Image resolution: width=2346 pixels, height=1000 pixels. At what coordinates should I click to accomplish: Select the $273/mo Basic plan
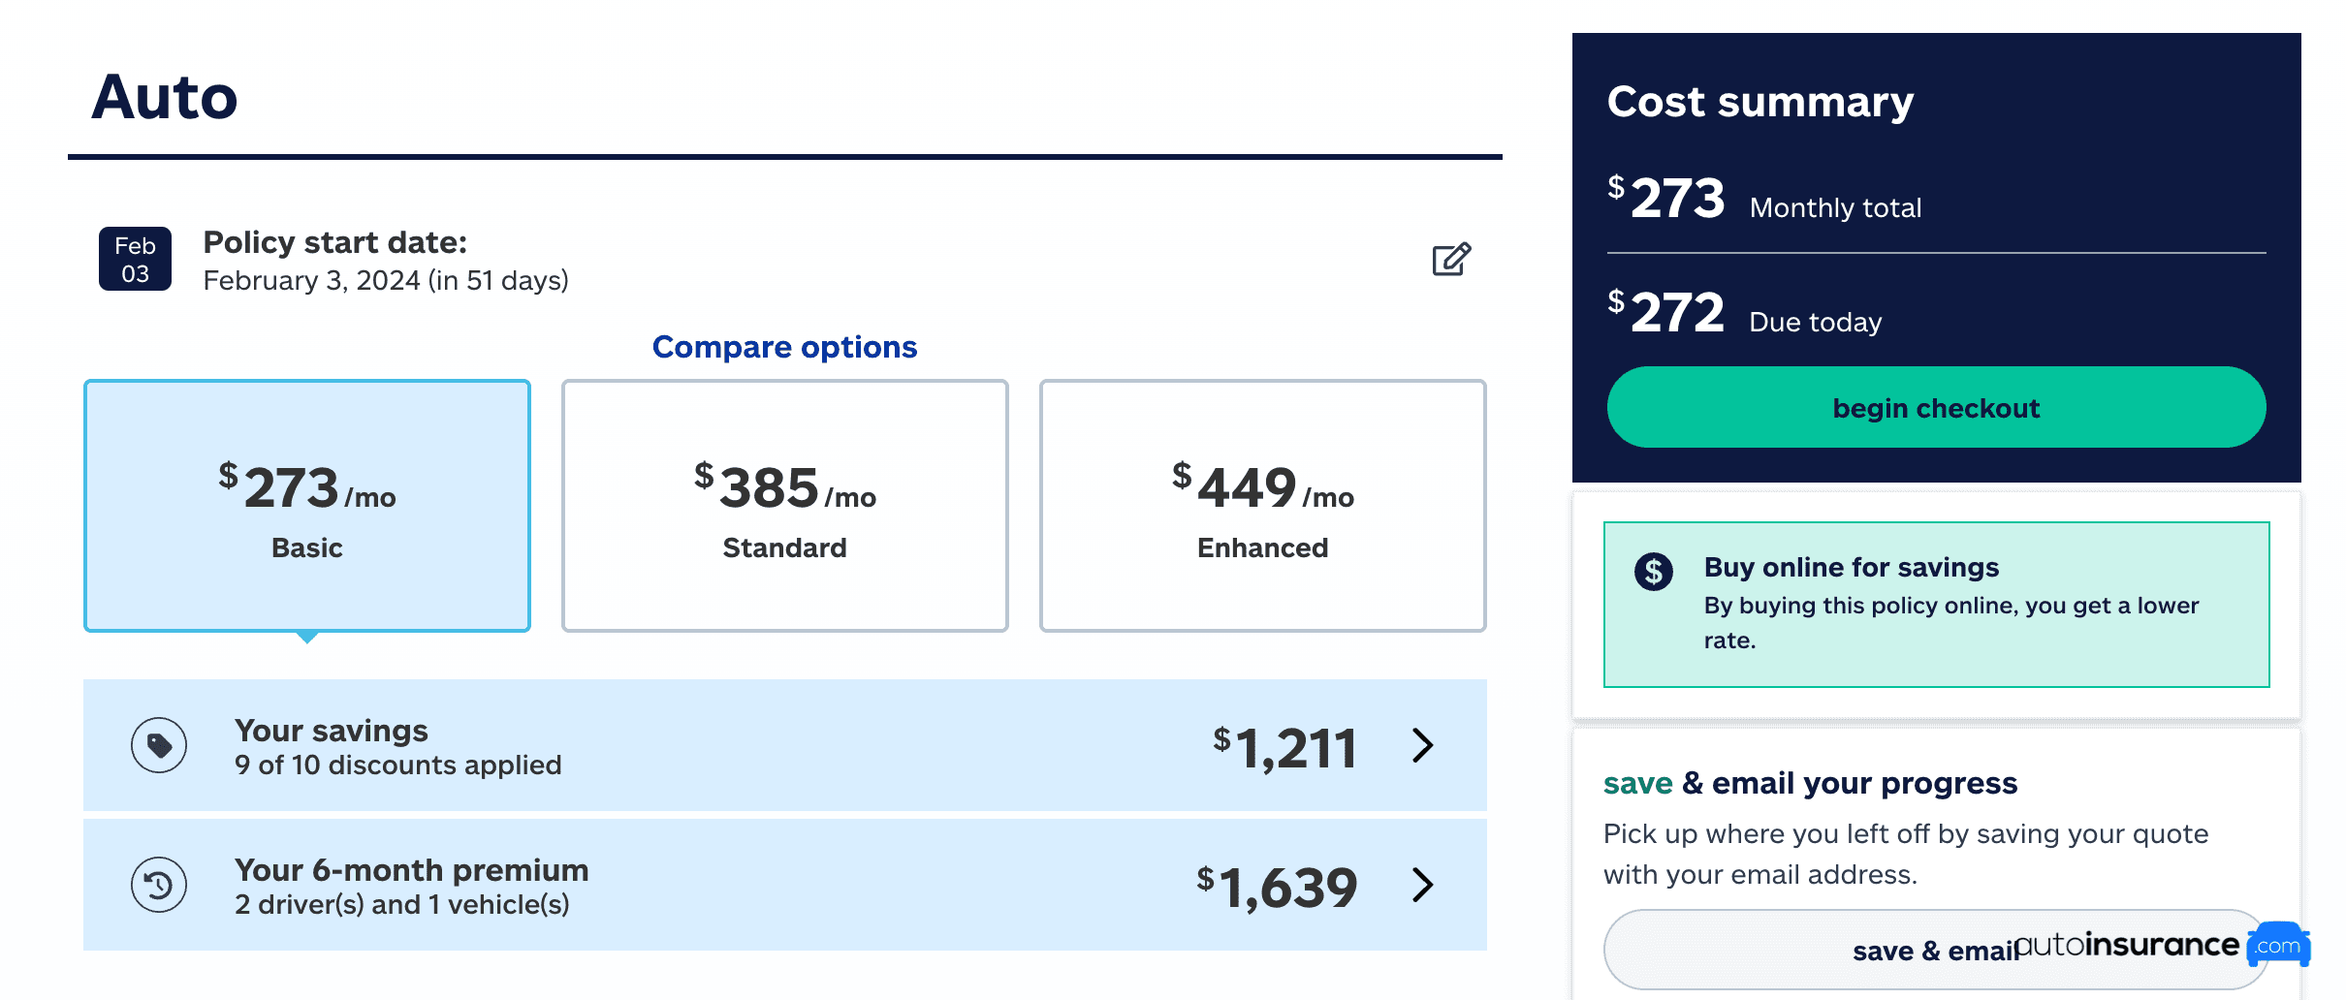[x=307, y=506]
